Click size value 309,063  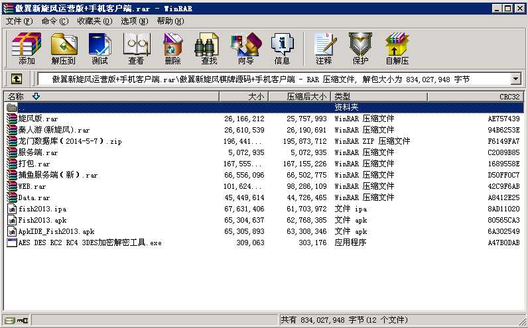(250, 243)
